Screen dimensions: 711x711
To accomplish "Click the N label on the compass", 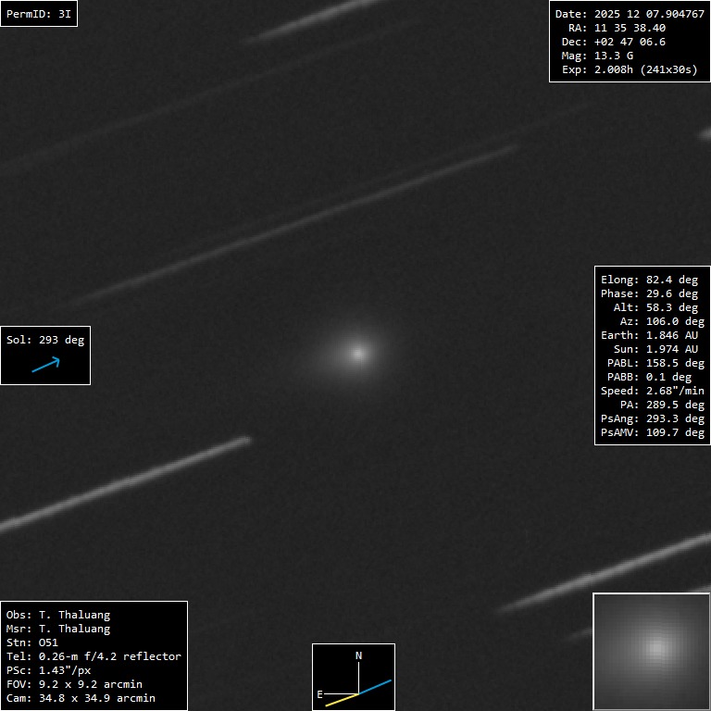I will tap(358, 655).
